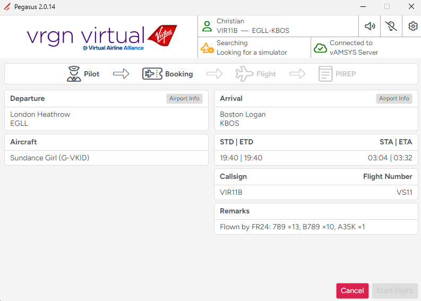Open settings via the gear icon
This screenshot has height=301, width=421.
tap(413, 26)
